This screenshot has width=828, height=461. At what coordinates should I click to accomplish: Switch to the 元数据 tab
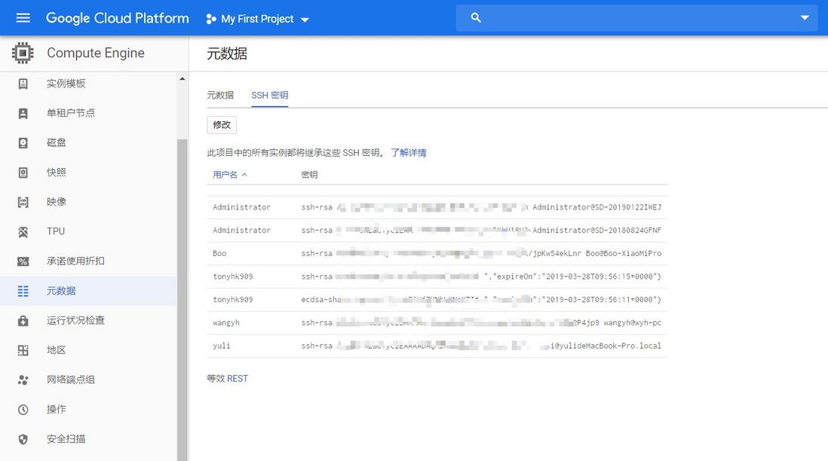[220, 95]
